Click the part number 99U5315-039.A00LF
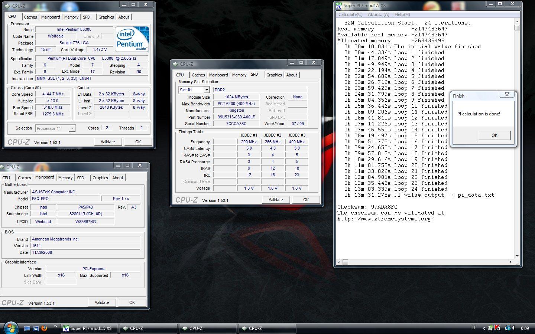535x334 pixels. tap(236, 117)
